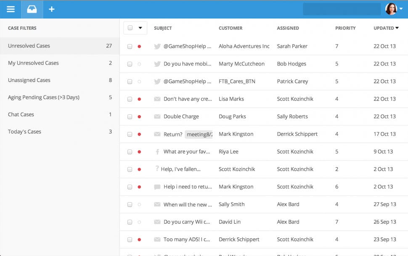Viewport: 408px width, 256px height.
Task: Open the Too many ADS case subject
Action: (x=187, y=239)
